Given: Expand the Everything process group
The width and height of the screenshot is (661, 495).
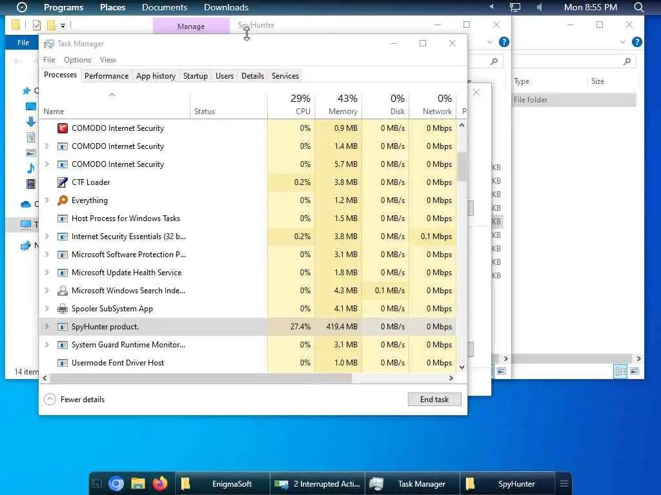Looking at the screenshot, I should (x=46, y=200).
